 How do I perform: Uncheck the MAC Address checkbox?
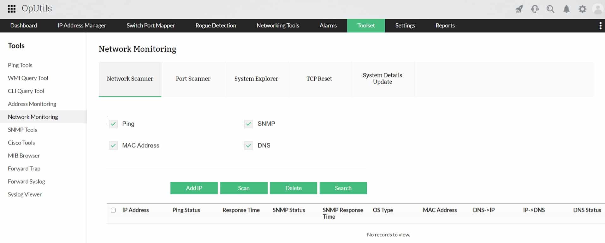[x=113, y=145]
